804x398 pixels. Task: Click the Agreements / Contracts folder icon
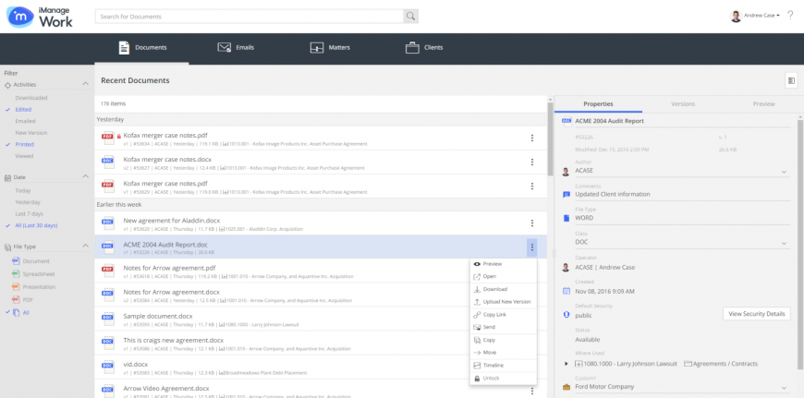point(688,364)
